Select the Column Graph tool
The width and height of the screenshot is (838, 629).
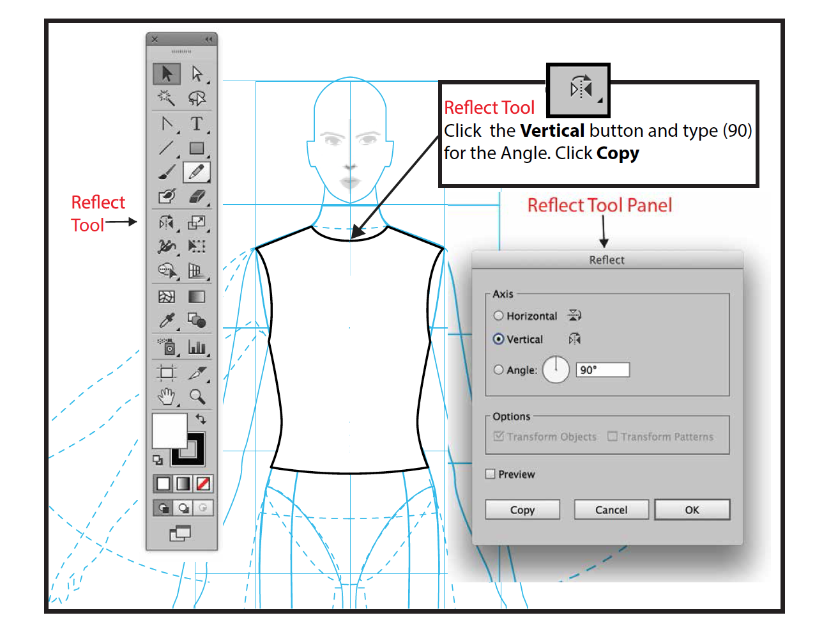click(x=197, y=346)
